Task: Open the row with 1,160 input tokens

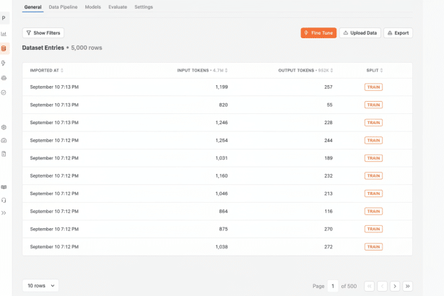Action: [217, 176]
